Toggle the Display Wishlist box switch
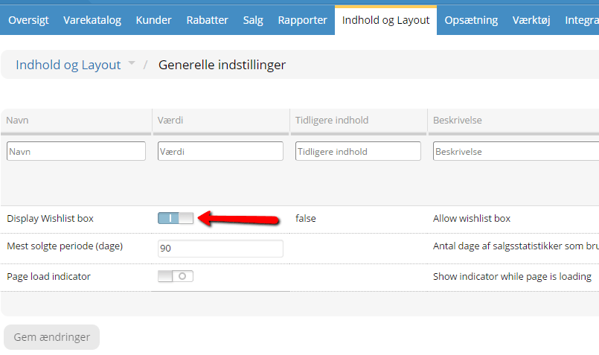 click(176, 218)
